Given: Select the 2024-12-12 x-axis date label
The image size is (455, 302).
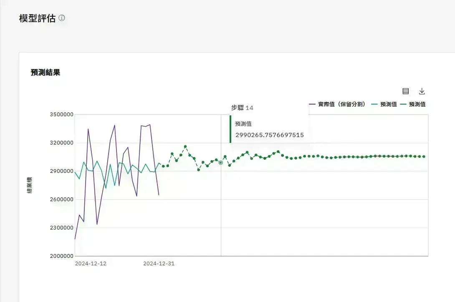Looking at the screenshot, I should [x=91, y=264].
